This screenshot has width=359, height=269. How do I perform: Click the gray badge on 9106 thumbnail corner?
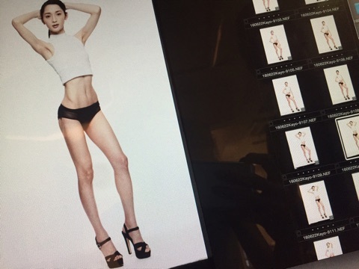[340, 48]
